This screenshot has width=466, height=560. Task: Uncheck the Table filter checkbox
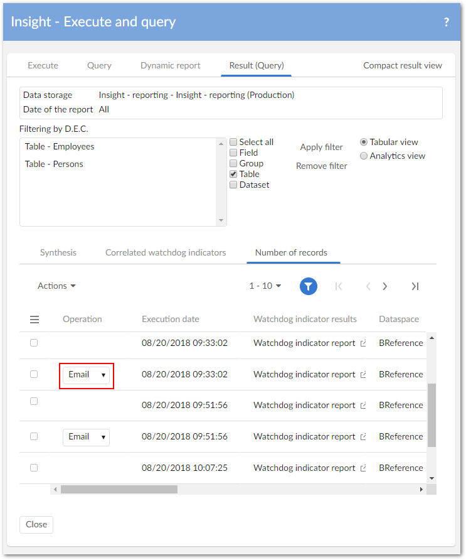coord(233,174)
